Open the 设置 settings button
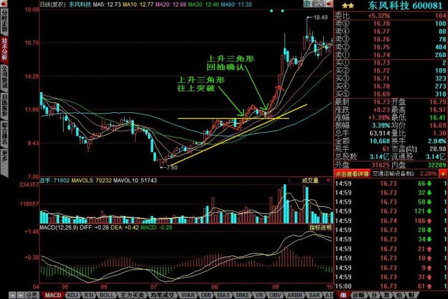448x299 pixels. tap(32, 295)
